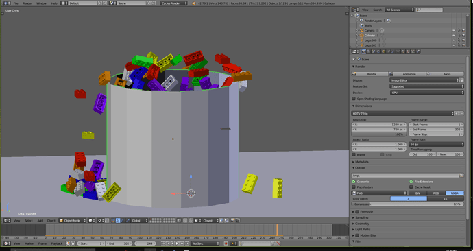Open the Select menu in 3D view header

[29, 221]
